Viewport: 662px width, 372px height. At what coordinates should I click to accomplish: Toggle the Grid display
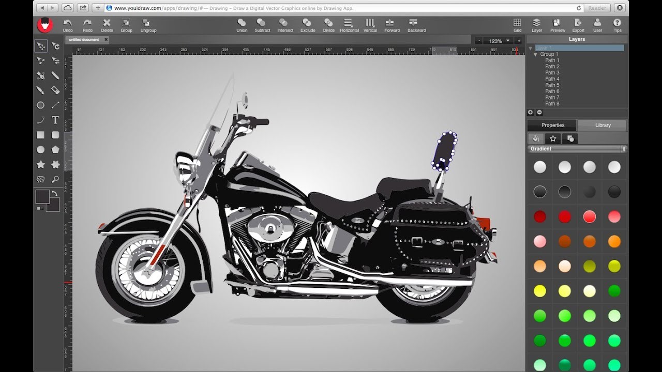point(517,24)
